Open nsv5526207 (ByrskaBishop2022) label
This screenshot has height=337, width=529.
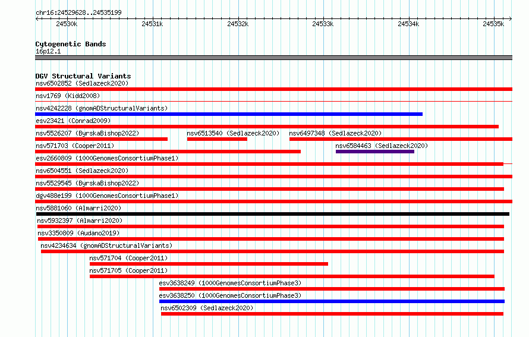pyautogui.click(x=87, y=133)
